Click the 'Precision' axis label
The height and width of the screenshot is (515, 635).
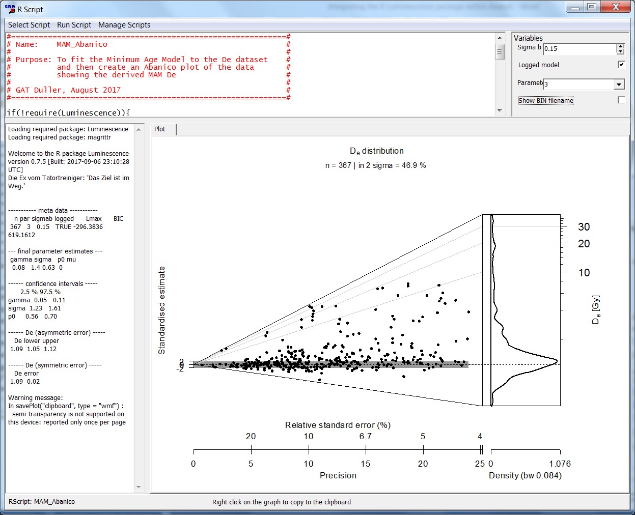tap(338, 475)
